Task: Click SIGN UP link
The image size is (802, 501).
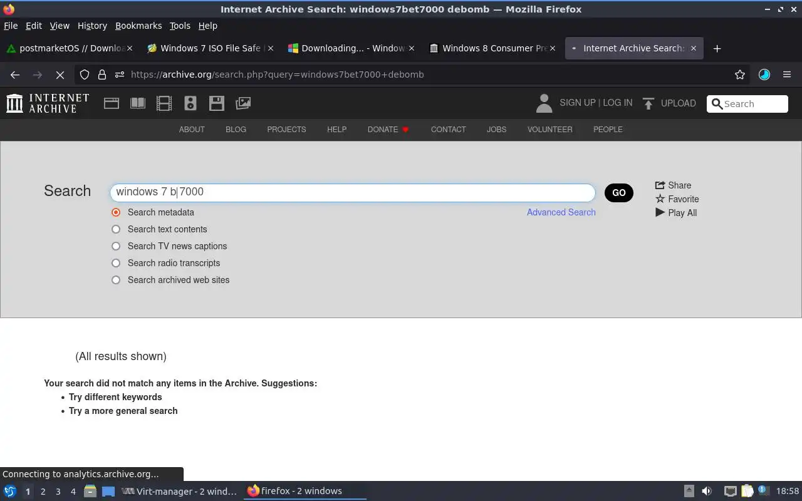Action: click(578, 103)
